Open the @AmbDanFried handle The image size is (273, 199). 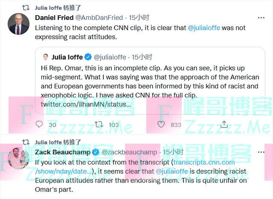pos(100,18)
